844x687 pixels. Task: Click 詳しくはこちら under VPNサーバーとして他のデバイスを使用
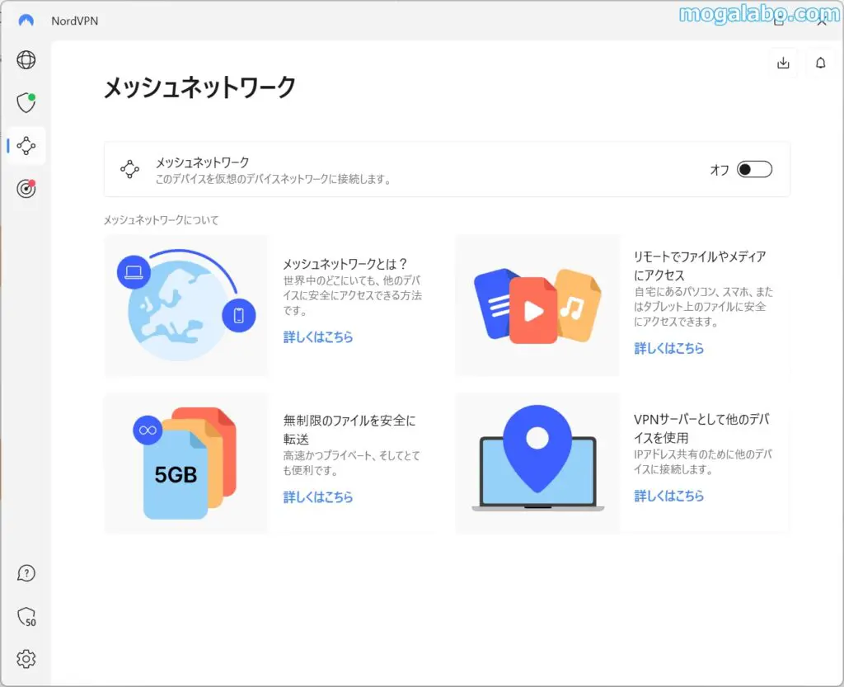tap(669, 496)
